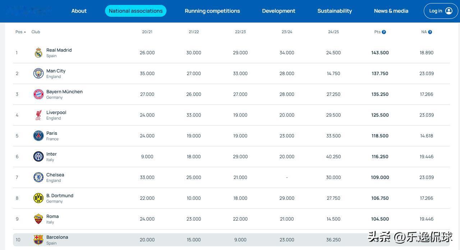Select Chelsea 23/24 dash cell
460x250 pixels.
[287, 178]
